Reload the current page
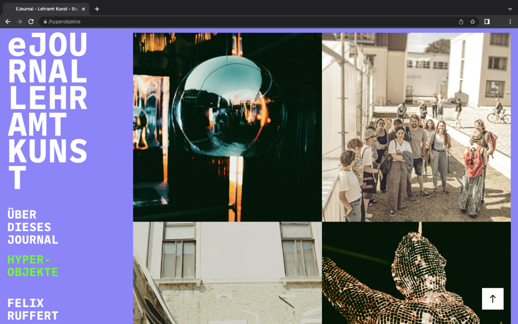This screenshot has width=518, height=324. tap(31, 22)
